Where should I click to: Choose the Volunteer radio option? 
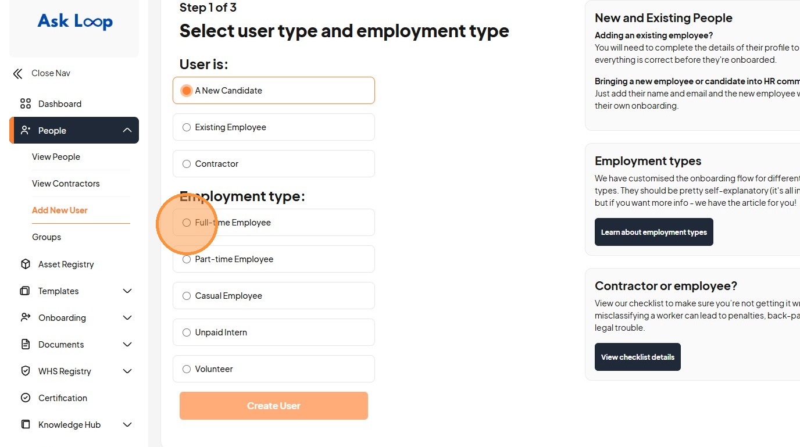click(x=187, y=369)
